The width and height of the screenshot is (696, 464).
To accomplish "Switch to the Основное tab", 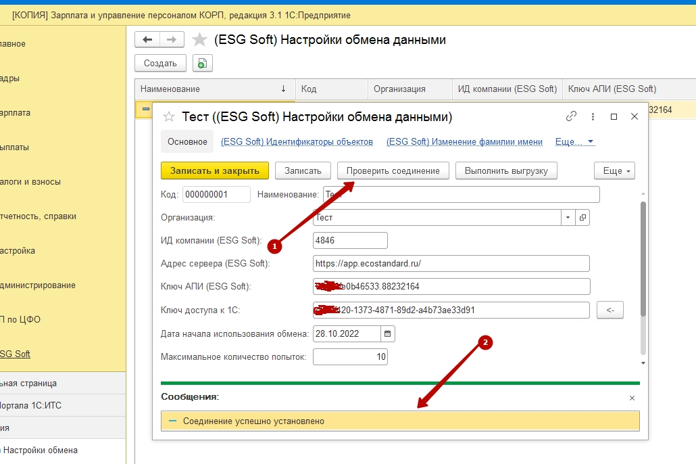I will (x=187, y=142).
